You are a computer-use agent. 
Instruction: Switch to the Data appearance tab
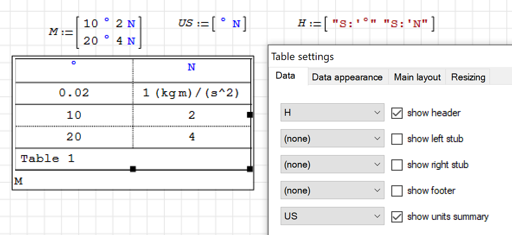click(347, 77)
